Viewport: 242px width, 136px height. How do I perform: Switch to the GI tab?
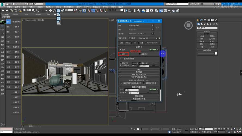tap(134, 43)
